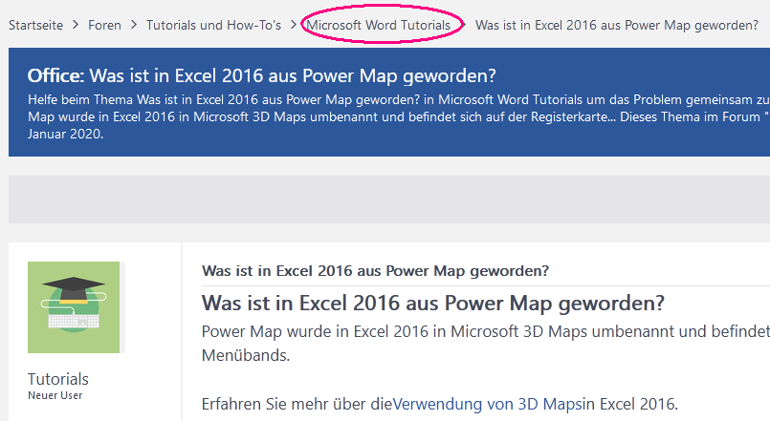
Task: Click the graduation cap user avatar
Action: pyautogui.click(x=74, y=307)
